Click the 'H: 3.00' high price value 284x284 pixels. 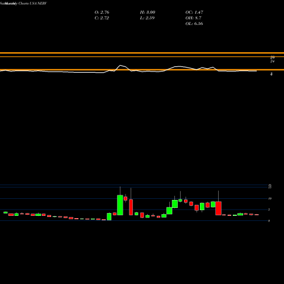pyautogui.click(x=148, y=12)
